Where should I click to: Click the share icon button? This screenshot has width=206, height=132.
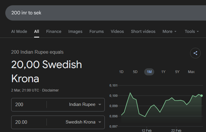pyautogui.click(x=195, y=53)
